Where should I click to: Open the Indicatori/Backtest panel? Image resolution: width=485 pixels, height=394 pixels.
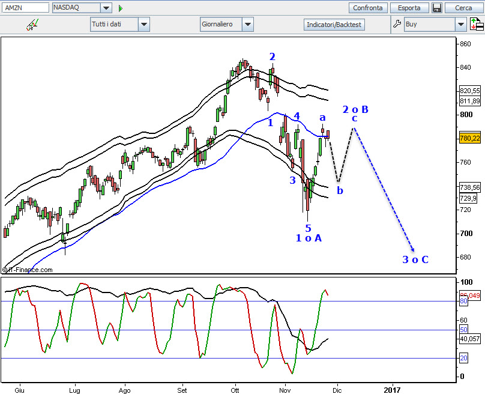334,25
